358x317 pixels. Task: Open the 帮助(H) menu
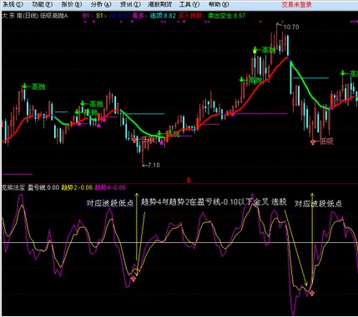tap(219, 4)
